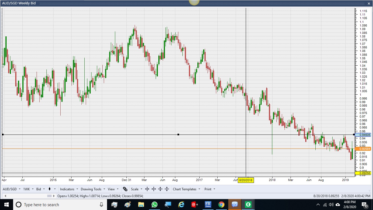
Task: Click the compress horizontal scale icon
Action: pyautogui.click(x=154, y=189)
